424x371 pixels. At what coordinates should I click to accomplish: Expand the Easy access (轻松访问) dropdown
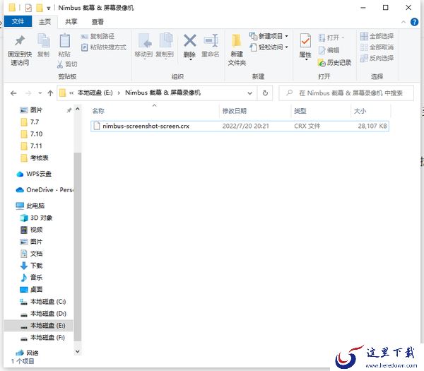[x=287, y=47]
